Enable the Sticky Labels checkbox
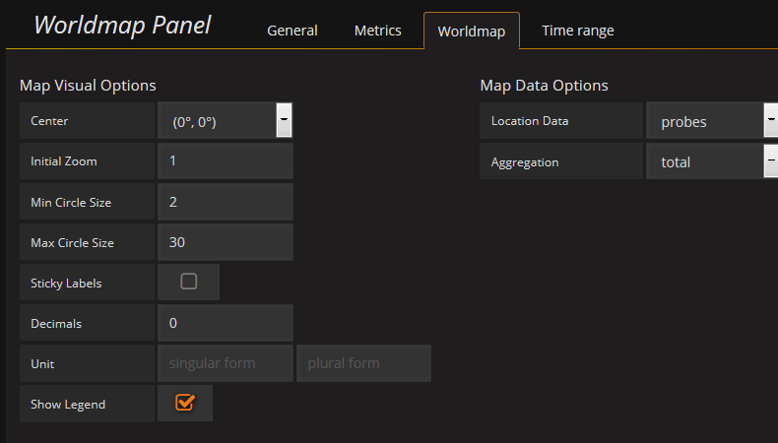Screen dimensions: 778x443 coord(189,282)
